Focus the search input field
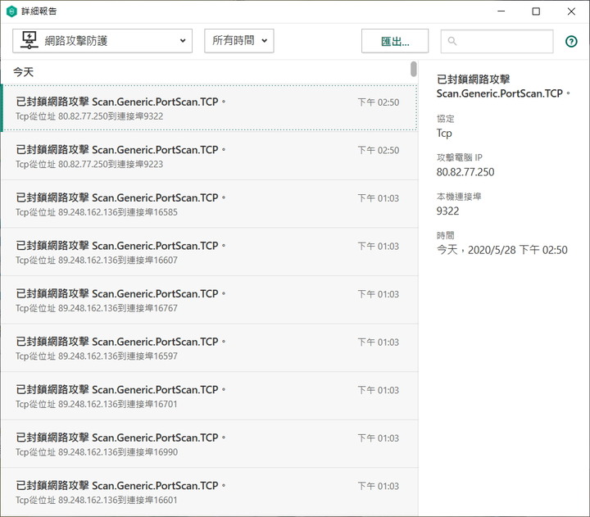590x517 pixels. (497, 41)
